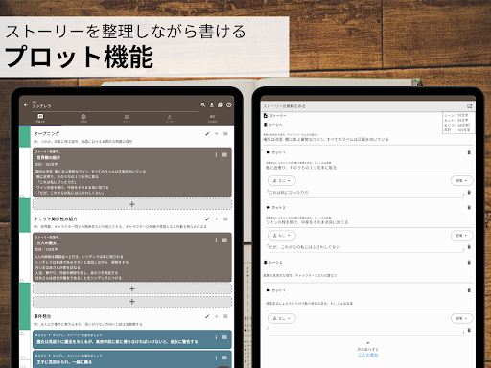The image size is (491, 368).
Task: Open the emotion dropdown under カット2
Action: pyautogui.click(x=461, y=236)
